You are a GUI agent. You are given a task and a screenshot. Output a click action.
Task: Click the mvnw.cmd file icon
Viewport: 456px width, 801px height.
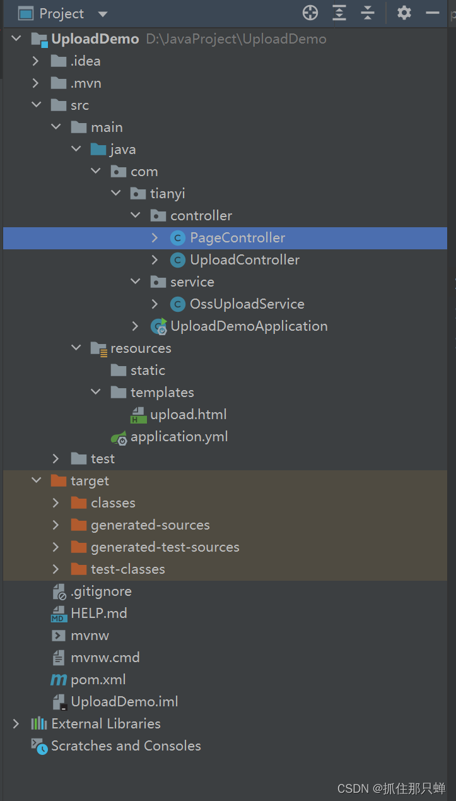59,658
